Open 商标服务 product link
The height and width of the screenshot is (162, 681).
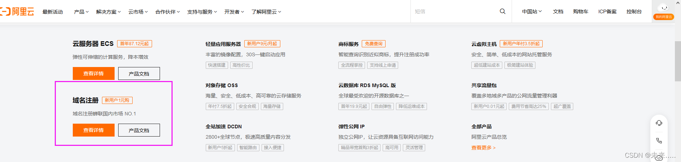pyautogui.click(x=348, y=44)
